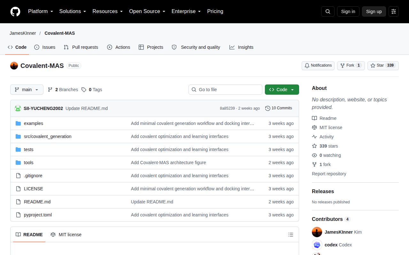The width and height of the screenshot is (409, 255).
Task: Open the Report repository link
Action: point(329,174)
